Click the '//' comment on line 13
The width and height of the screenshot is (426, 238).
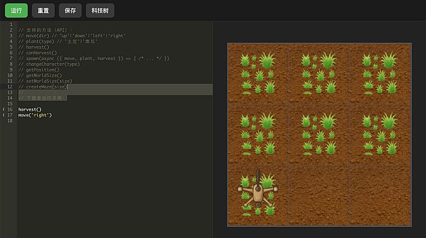coord(21,92)
